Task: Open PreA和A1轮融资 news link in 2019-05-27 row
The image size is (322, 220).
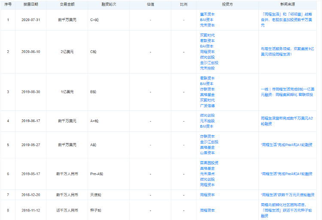Action: tap(286, 145)
